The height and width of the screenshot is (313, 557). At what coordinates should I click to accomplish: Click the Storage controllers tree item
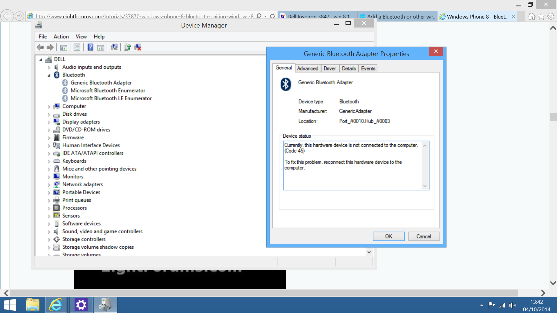84,239
